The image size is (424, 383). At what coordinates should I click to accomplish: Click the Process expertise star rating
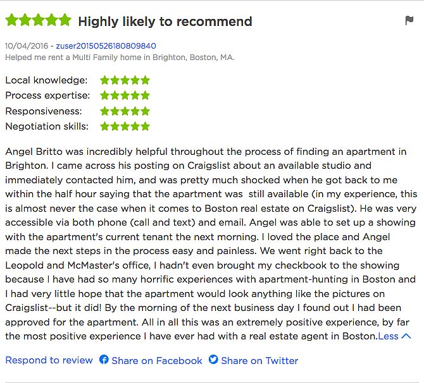pos(125,95)
